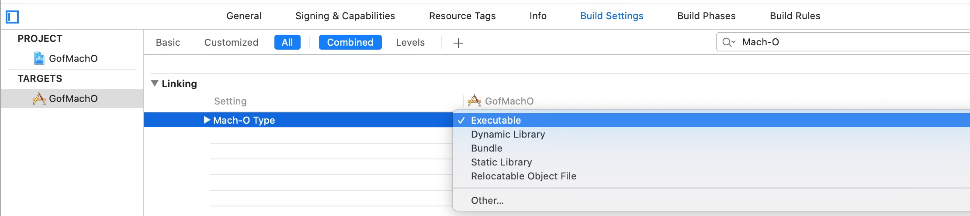The height and width of the screenshot is (216, 970).
Task: Click the TARGETS sidebar heading
Action: pyautogui.click(x=40, y=78)
